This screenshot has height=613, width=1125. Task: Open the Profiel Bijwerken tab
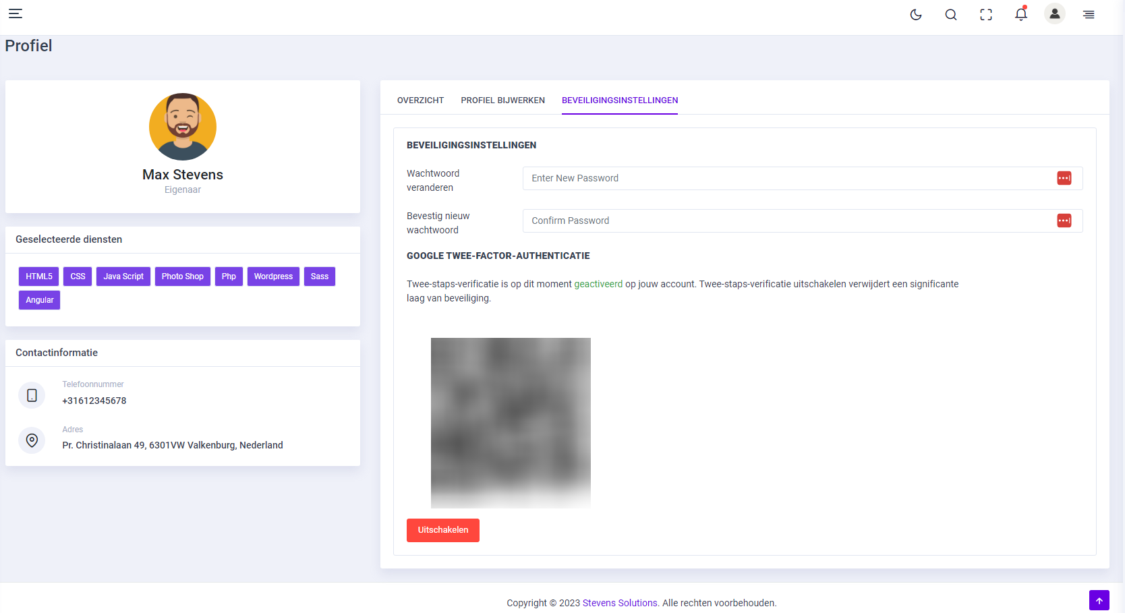(x=502, y=100)
